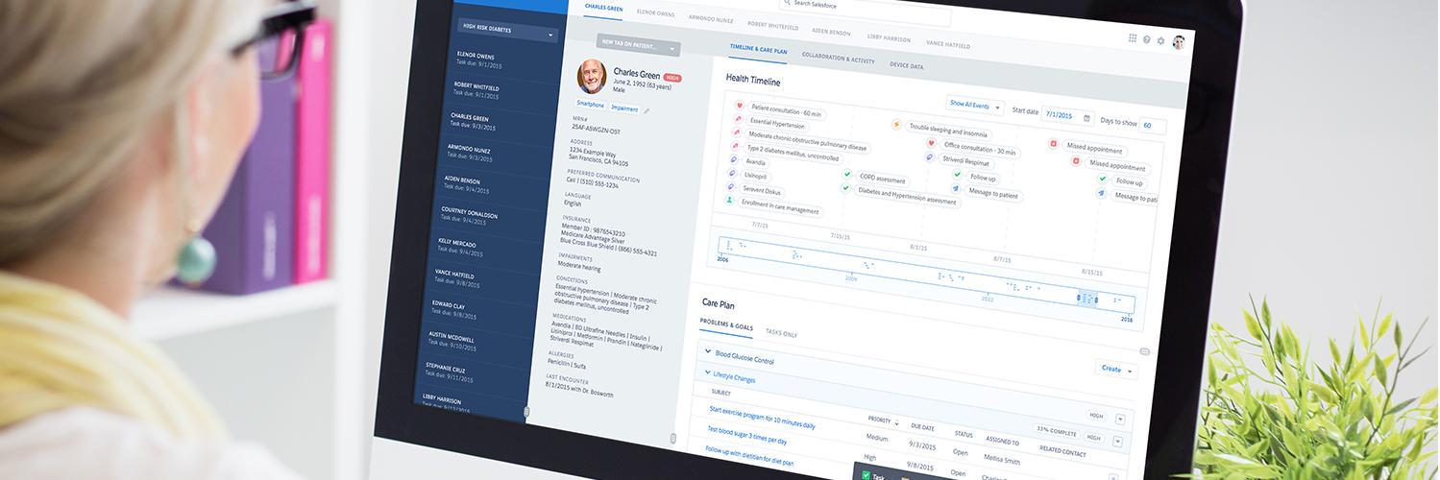
Task: Switch to the Vance Hatfield patient tab
Action: tap(948, 44)
